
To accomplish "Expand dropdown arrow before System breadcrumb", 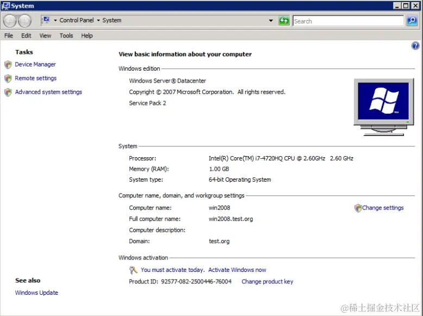I will (x=98, y=21).
